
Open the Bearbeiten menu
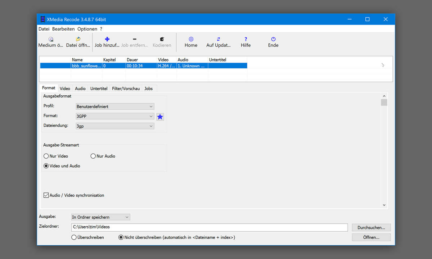63,29
